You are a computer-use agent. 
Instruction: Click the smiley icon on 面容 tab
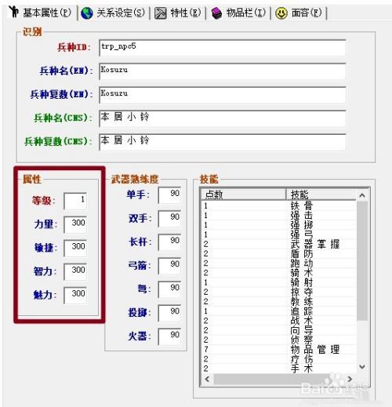[x=281, y=13]
